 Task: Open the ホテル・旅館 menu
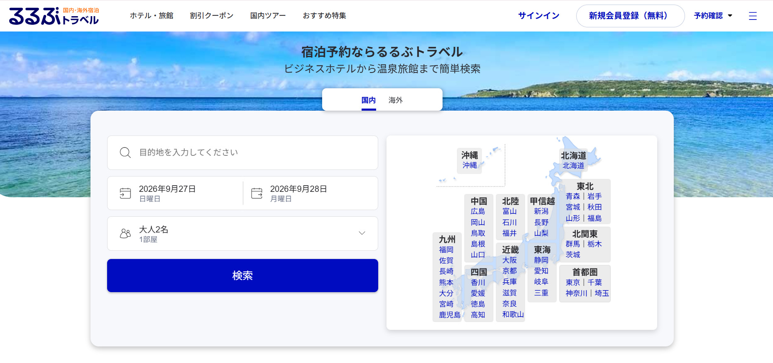click(152, 16)
